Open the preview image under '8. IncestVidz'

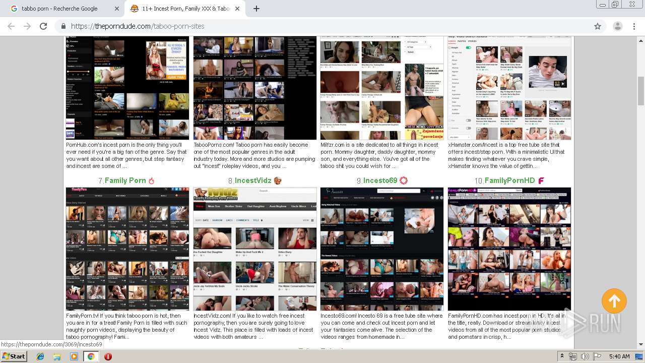tap(255, 249)
